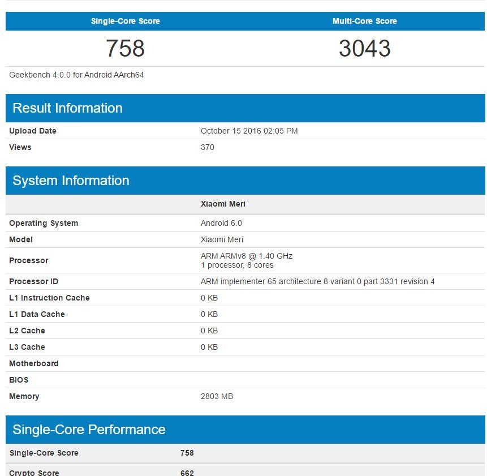Click the Xiaomi Meri column header

pos(223,204)
